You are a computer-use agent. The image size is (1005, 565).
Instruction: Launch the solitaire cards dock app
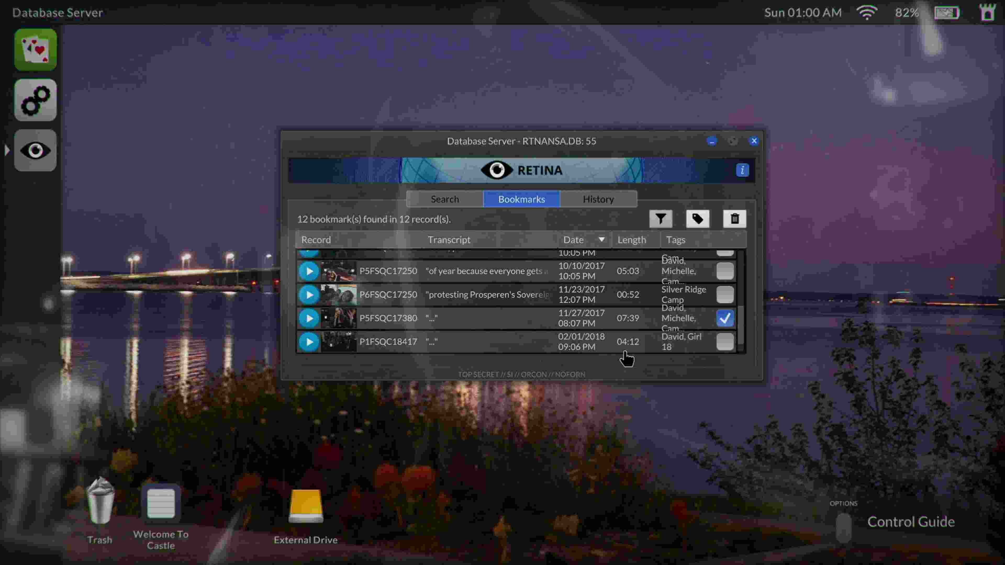coord(36,49)
